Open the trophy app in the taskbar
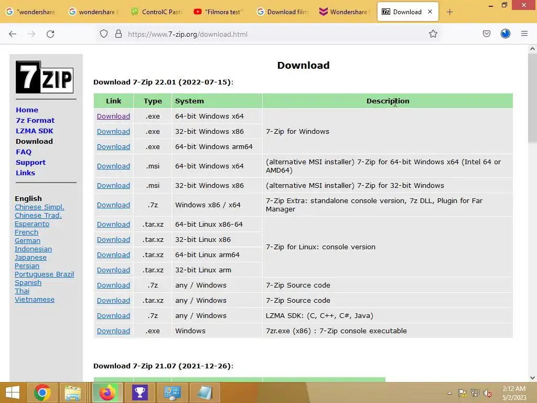The image size is (537, 403). (x=139, y=393)
